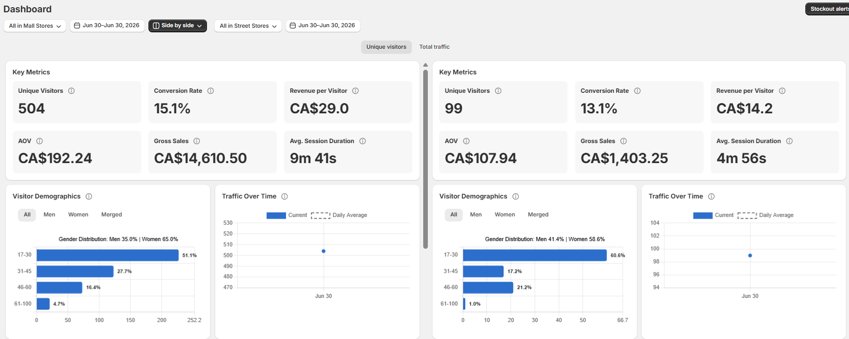Click the CA$14,610.50 gross sales value
Image resolution: width=849 pixels, height=339 pixels.
(200, 158)
